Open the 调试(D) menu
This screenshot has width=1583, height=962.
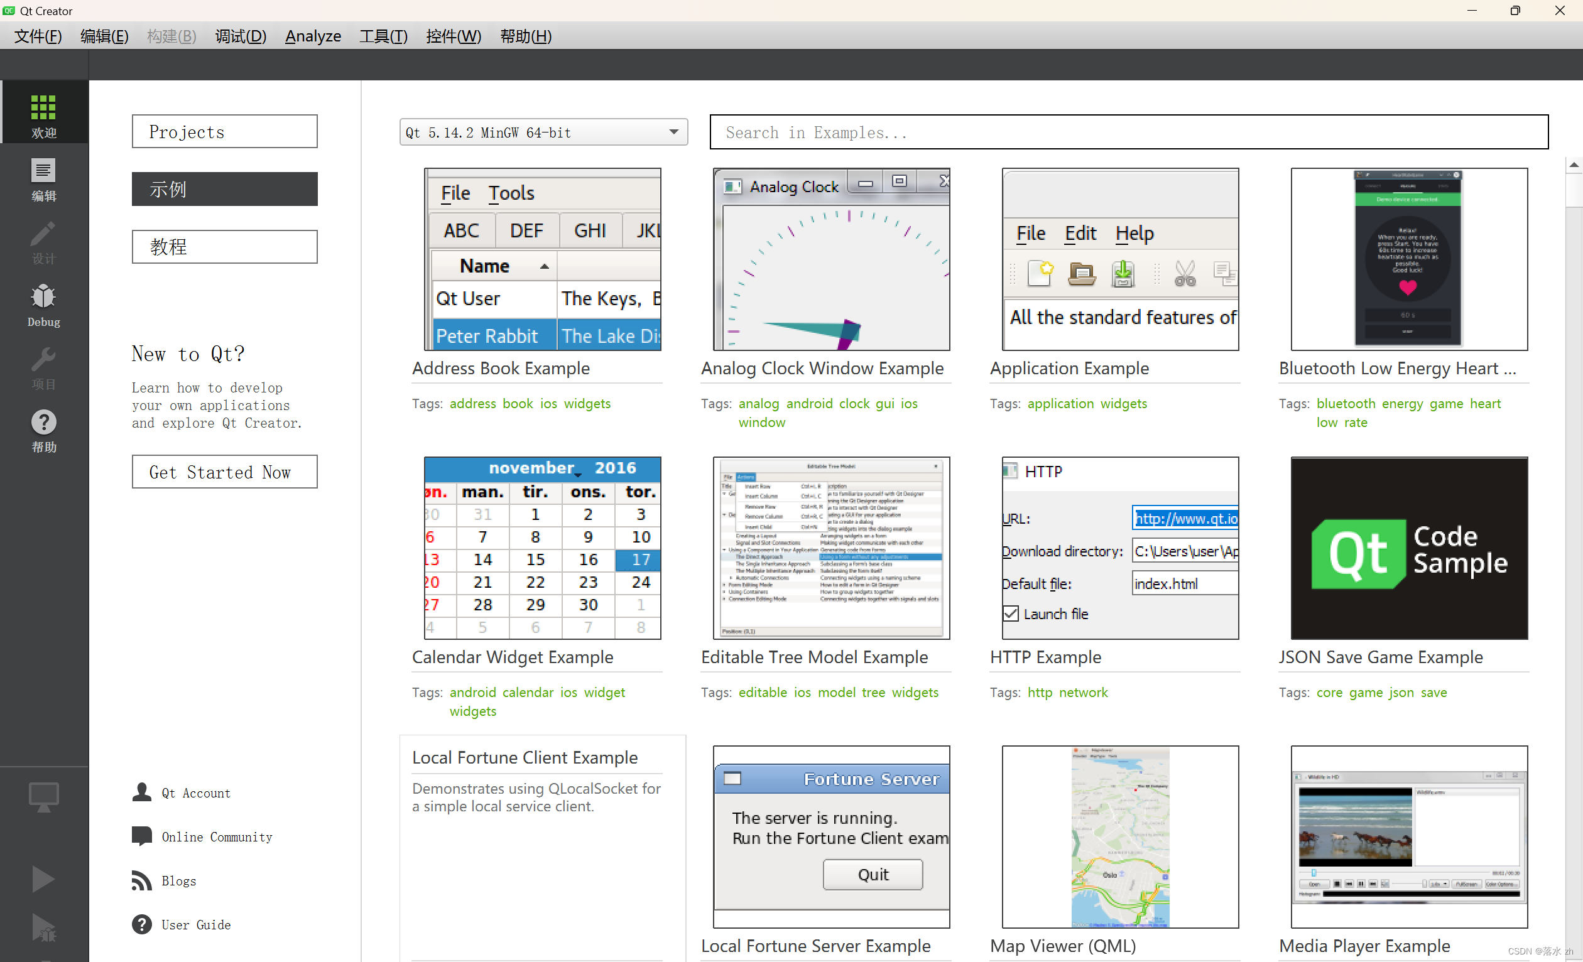[x=240, y=36]
